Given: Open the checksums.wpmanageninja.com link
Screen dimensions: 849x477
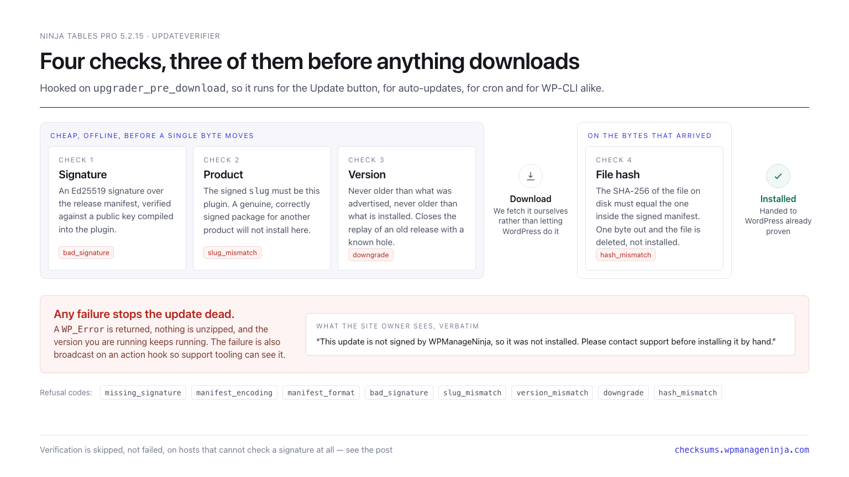Looking at the screenshot, I should pos(742,450).
